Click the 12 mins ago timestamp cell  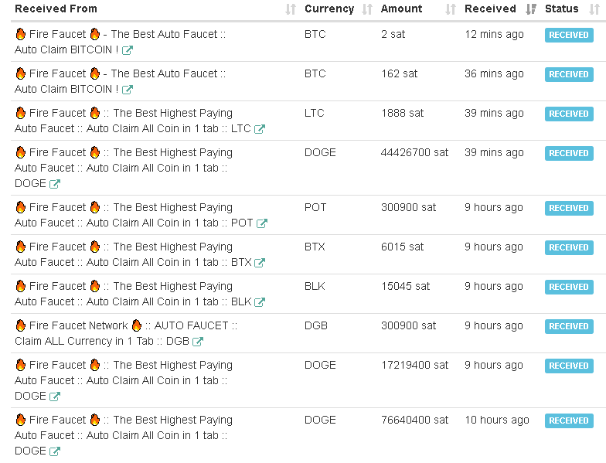click(494, 34)
